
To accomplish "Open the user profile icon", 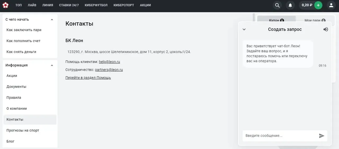I will click(331, 5).
